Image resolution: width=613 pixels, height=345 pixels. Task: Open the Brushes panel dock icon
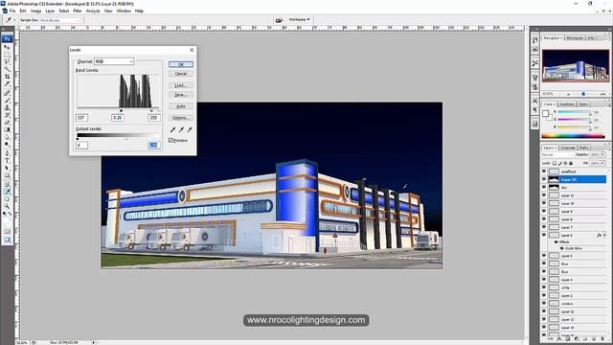[535, 78]
